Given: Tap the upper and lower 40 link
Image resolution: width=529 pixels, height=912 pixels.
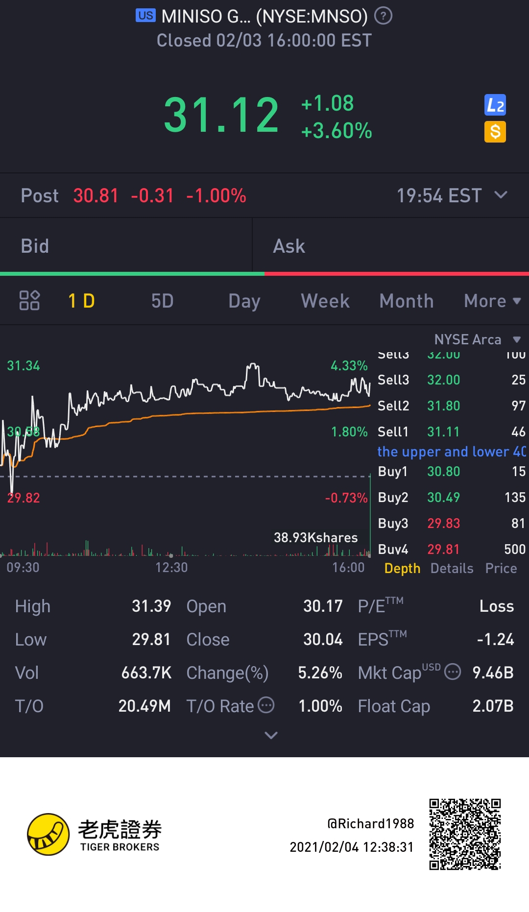Looking at the screenshot, I should point(451,452).
